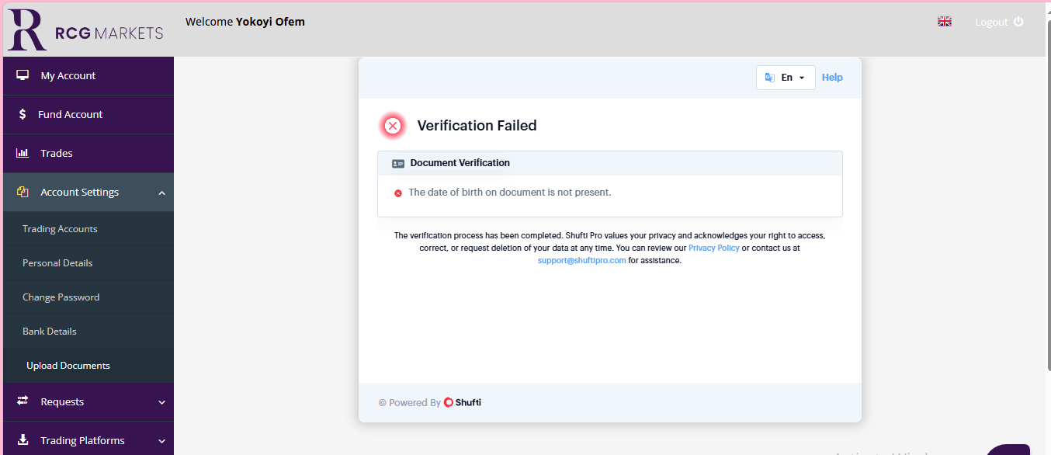Collapse the Account Settings section
This screenshot has width=1051, height=455.
(x=161, y=193)
